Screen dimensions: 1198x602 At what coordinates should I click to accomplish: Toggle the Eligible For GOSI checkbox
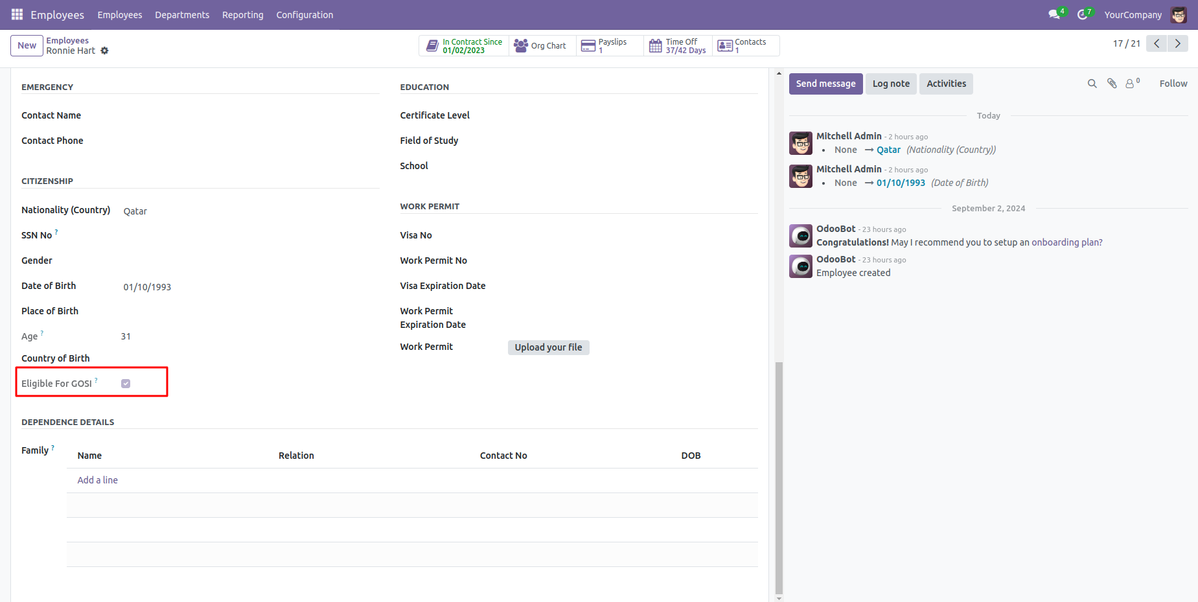pos(126,384)
